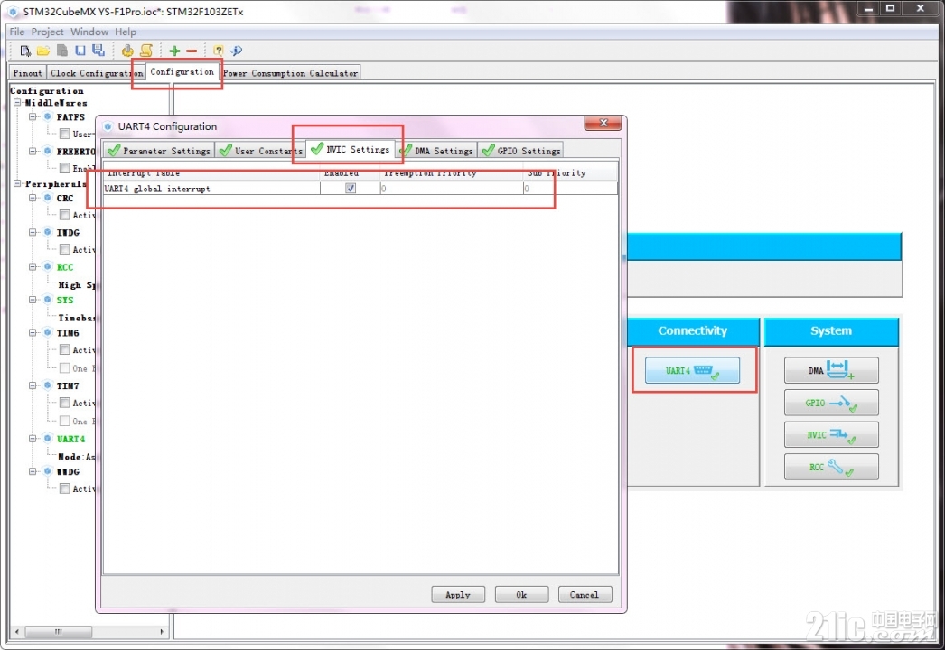Click the blue info search toolbar icon

237,51
